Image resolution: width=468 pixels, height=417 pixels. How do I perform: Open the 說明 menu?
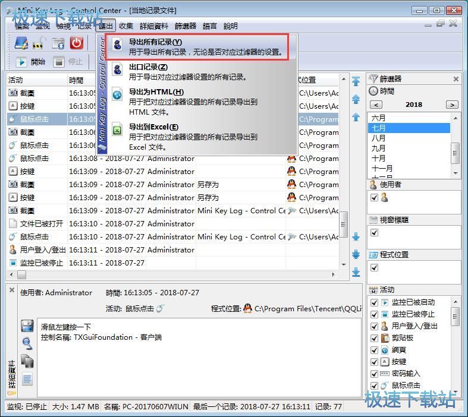[x=231, y=26]
